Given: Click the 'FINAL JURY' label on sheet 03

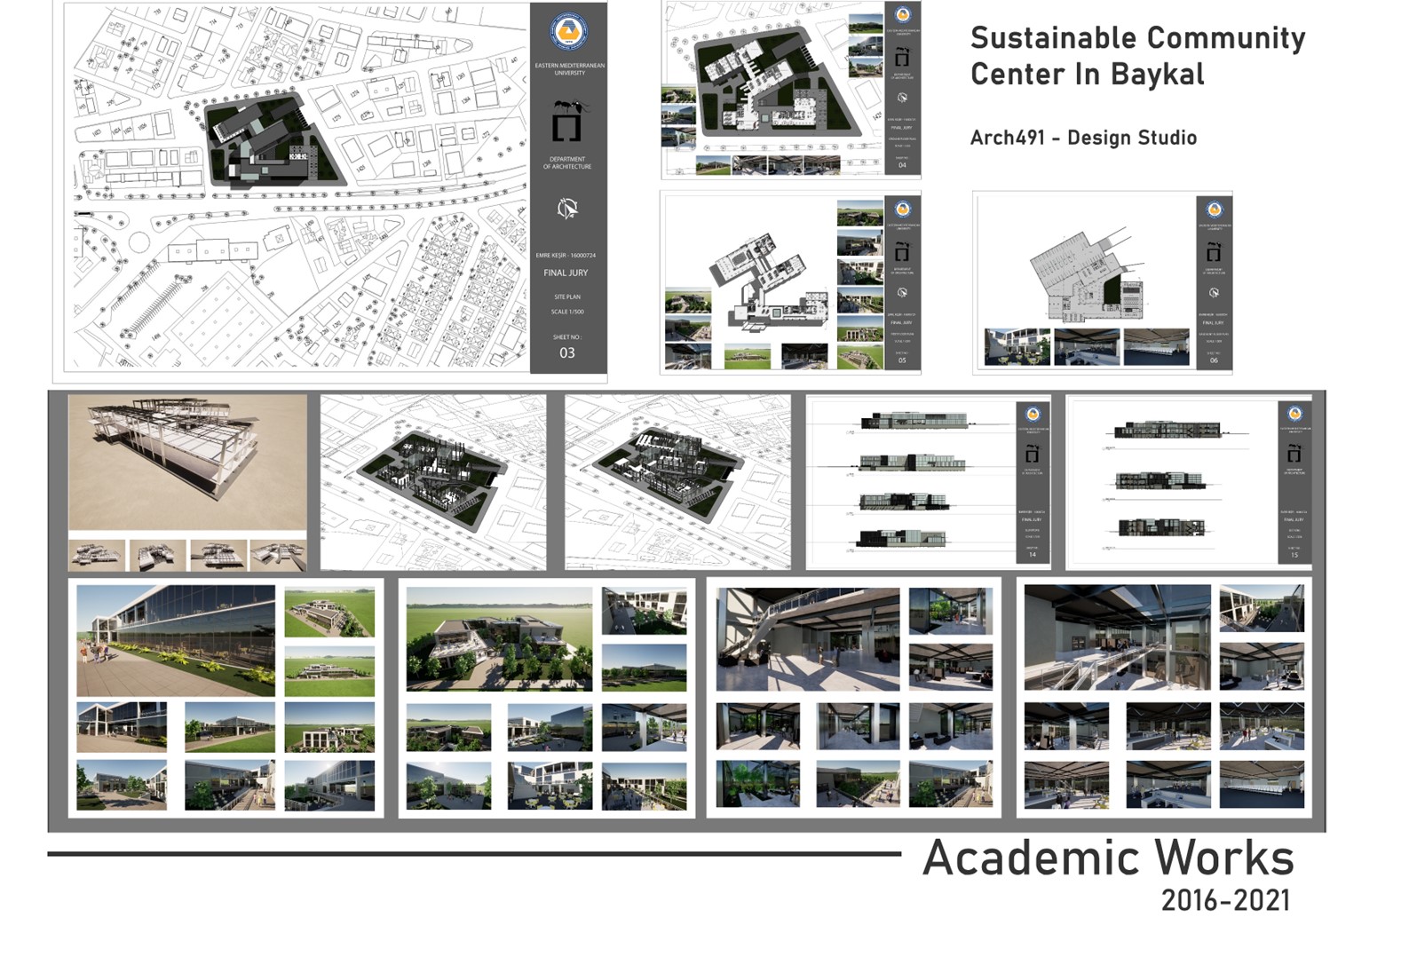Looking at the screenshot, I should tap(566, 273).
